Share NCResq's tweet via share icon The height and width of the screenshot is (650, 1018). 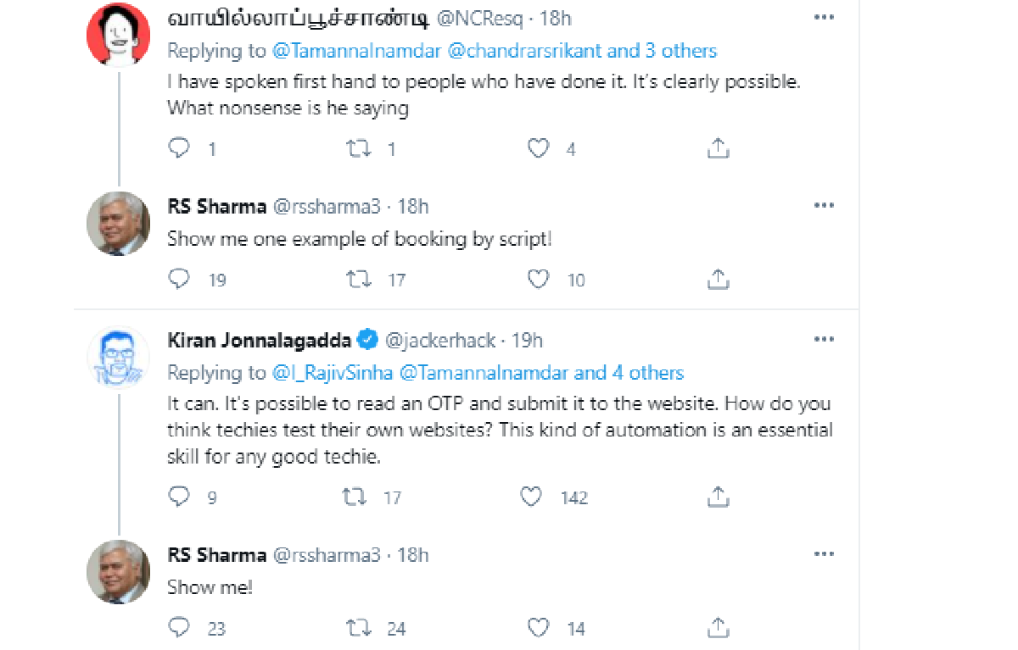coord(718,149)
